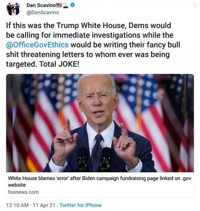Open Dan Scavino's profile avatar
Viewport: 200px width, 211px height.
[x=13, y=9]
